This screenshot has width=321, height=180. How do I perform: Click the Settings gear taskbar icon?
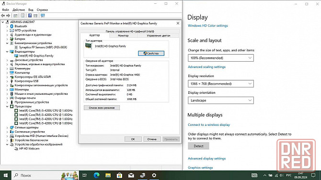(154, 175)
